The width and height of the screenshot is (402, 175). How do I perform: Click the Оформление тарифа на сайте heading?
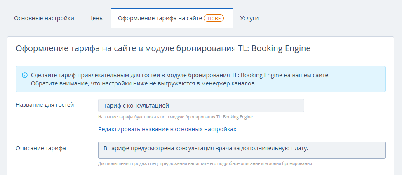click(x=163, y=49)
